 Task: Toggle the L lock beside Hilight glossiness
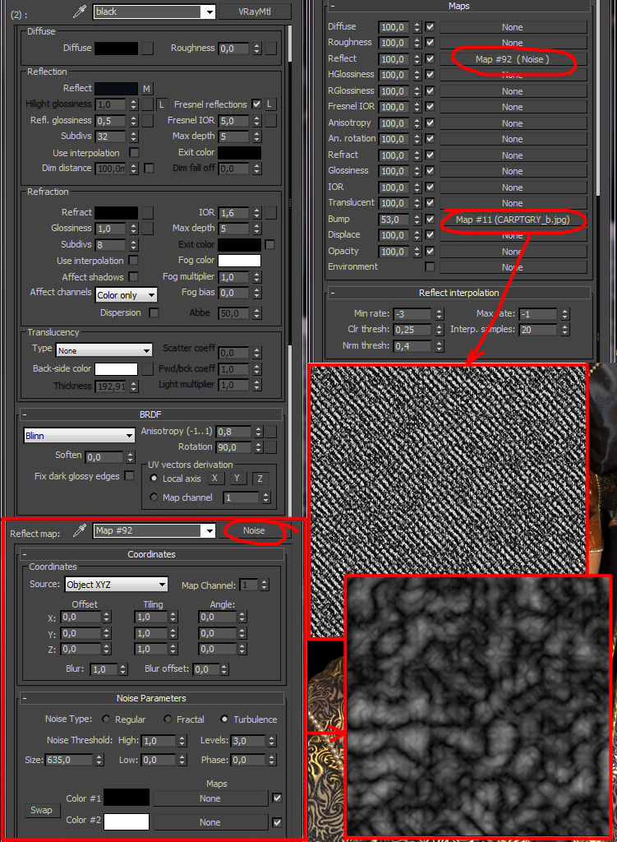point(161,105)
